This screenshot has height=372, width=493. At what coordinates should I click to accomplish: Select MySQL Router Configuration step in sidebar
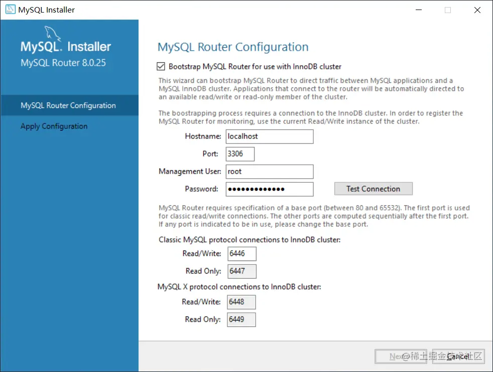(x=69, y=105)
